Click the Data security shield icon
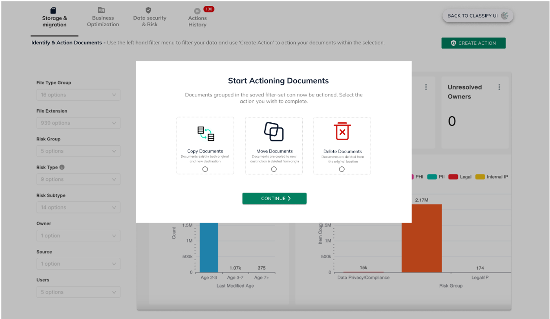 (148, 10)
